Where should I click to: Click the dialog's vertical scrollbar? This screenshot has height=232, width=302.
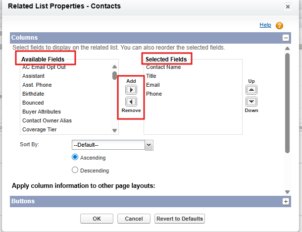(287, 99)
